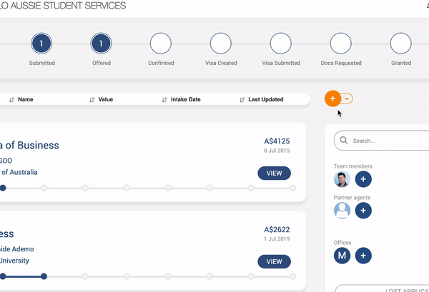Add a new office
The image size is (429, 292).
363,255
